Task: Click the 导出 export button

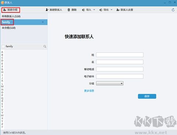Action: [x=104, y=10]
